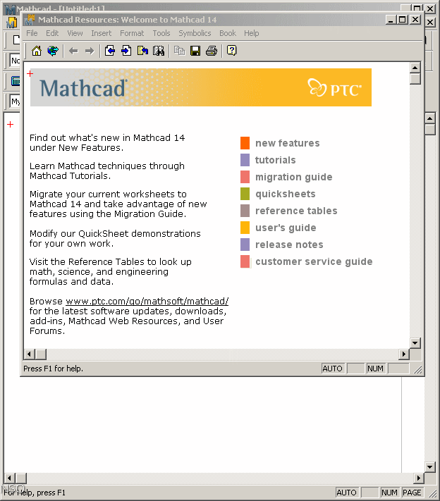Click the brown reference tables square icon

click(245, 211)
